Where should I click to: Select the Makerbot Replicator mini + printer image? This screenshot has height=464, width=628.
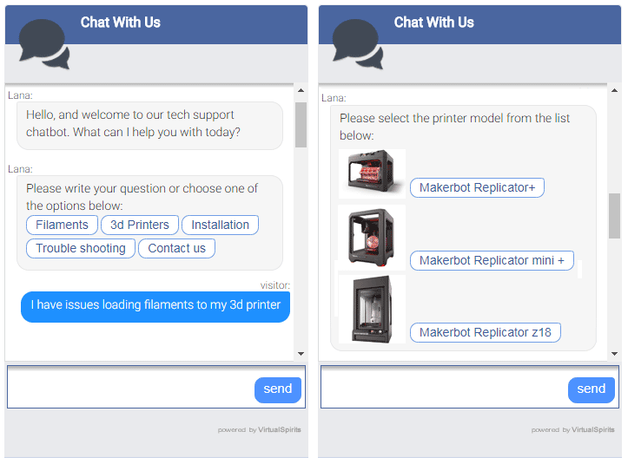(372, 238)
